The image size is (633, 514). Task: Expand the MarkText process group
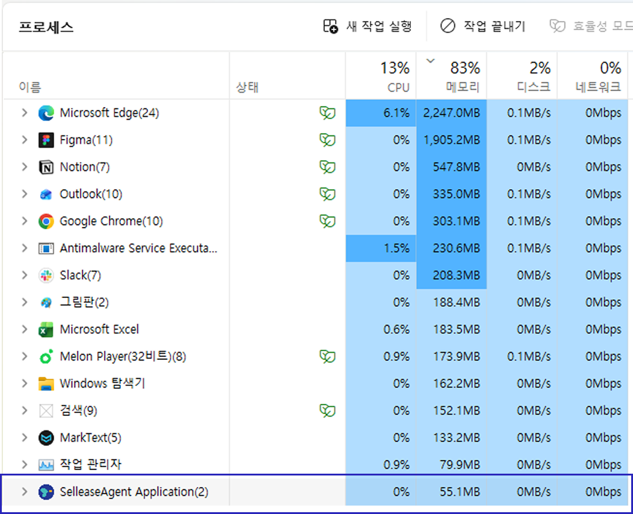[x=24, y=438]
